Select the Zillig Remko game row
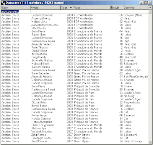Screen dimensions: 153x145 (x=75, y=135)
